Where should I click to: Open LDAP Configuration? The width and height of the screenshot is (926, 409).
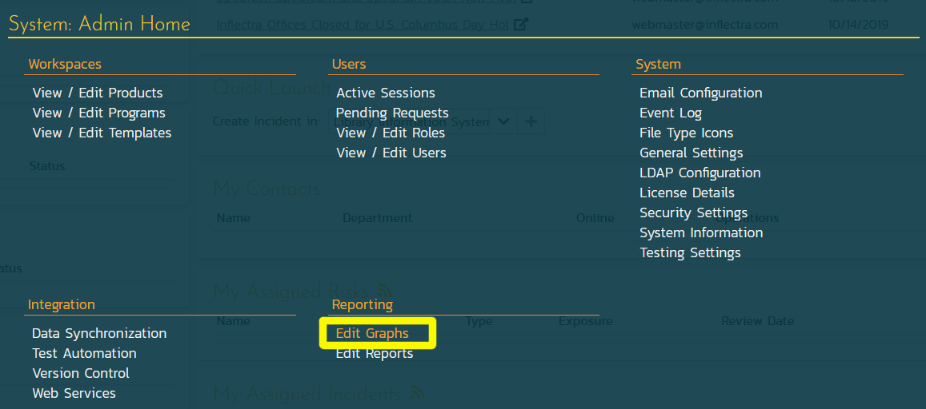(700, 173)
